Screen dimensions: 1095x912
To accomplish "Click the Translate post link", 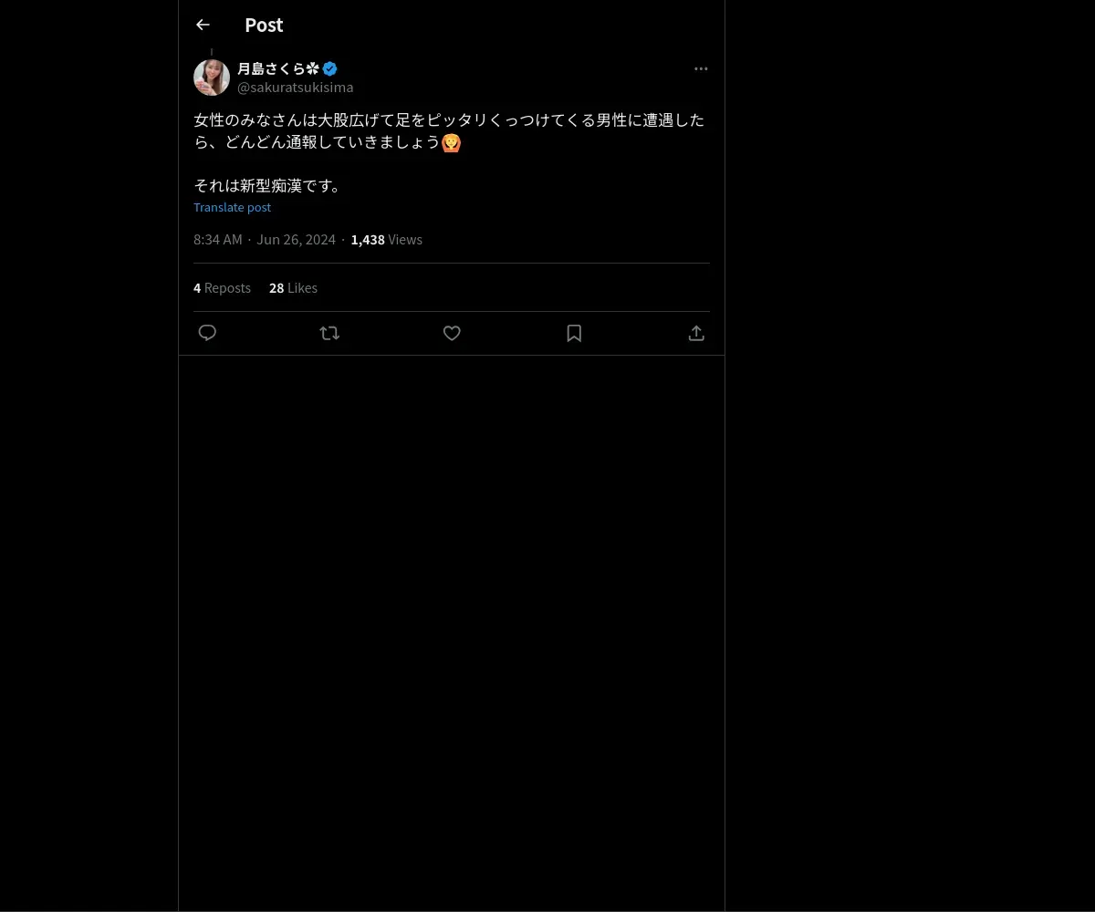I will point(232,207).
